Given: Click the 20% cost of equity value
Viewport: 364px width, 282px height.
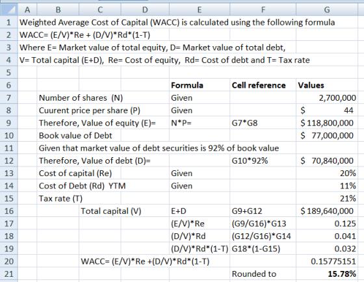Looking at the screenshot, I should click(x=348, y=173).
